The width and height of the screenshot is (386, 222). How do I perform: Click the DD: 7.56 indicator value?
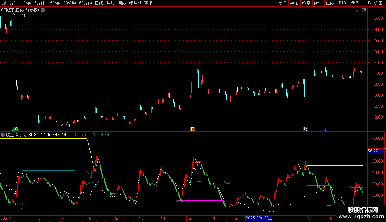point(82,135)
